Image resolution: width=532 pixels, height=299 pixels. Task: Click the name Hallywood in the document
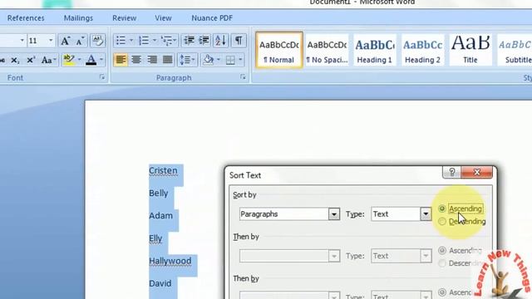click(x=170, y=261)
